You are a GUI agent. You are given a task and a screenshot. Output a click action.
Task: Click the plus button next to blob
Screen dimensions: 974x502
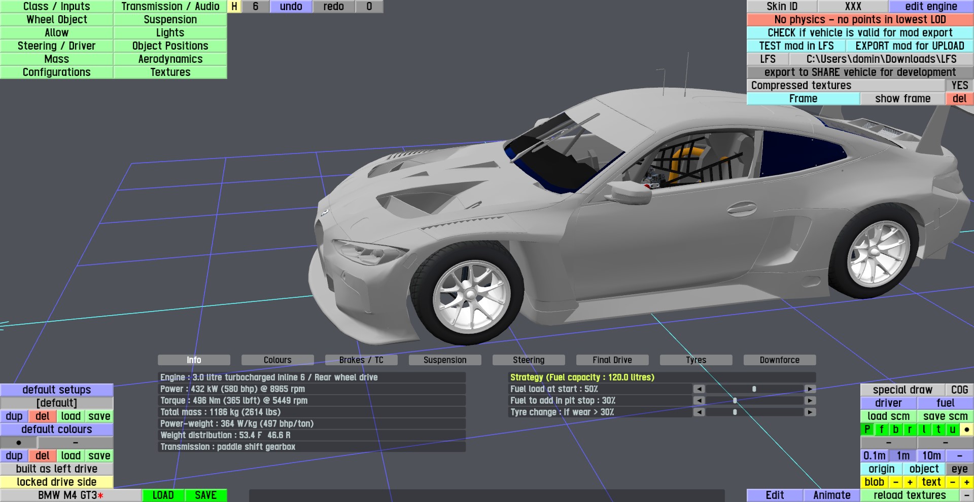[910, 482]
